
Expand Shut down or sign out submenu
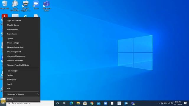click(x=21, y=94)
